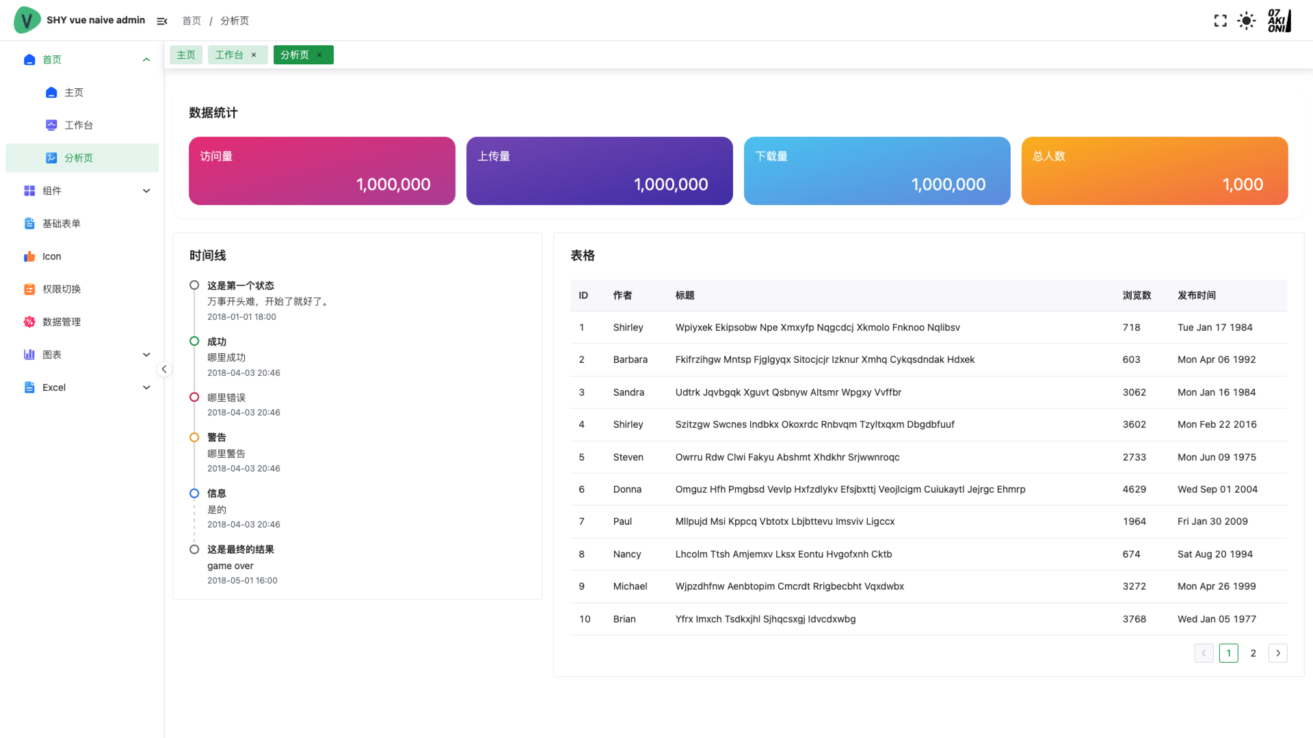Expand the 图表 menu chevron
Screen dimensions: 1313x738
pos(146,355)
